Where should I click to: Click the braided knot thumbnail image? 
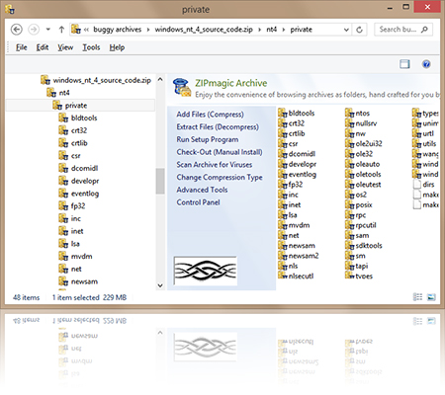click(x=205, y=271)
